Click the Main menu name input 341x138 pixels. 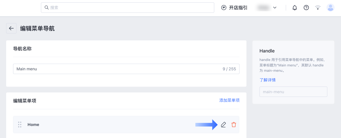coord(126,69)
